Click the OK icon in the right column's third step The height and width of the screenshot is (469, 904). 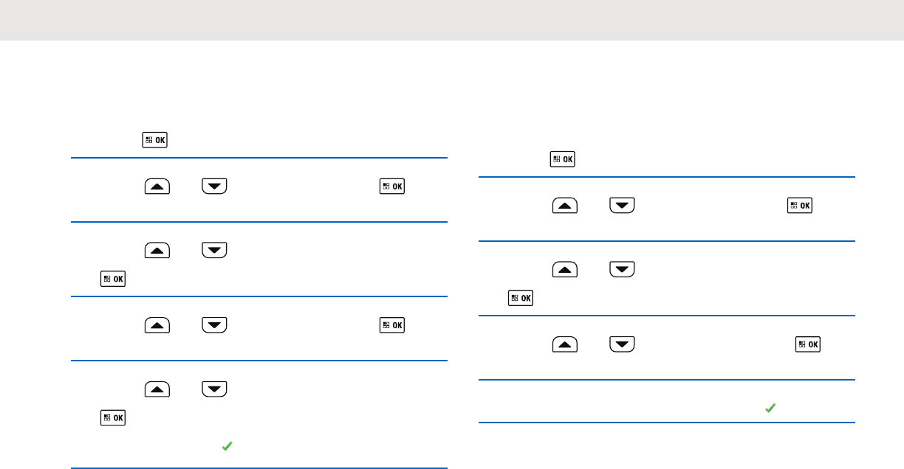pyautogui.click(x=521, y=299)
